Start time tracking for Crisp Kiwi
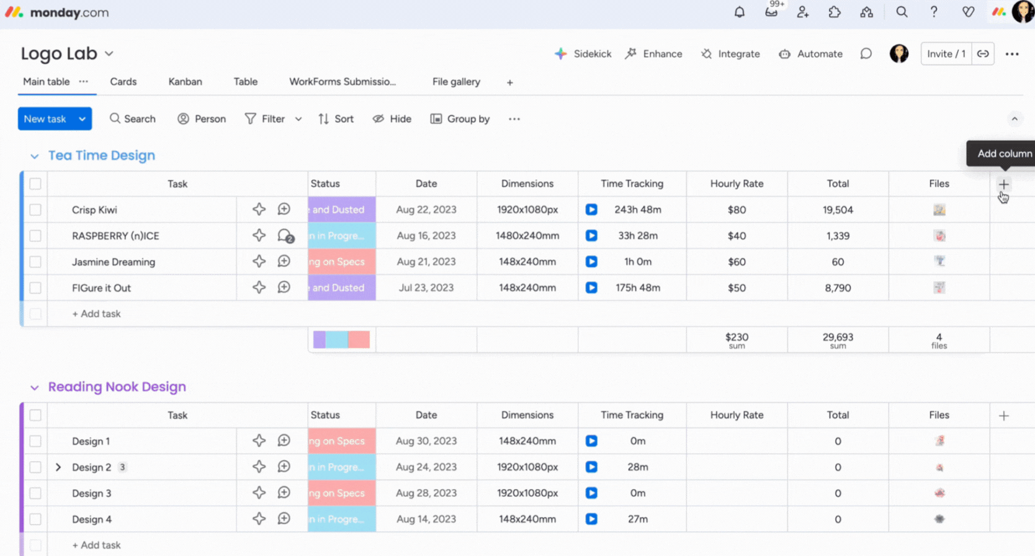 591,210
